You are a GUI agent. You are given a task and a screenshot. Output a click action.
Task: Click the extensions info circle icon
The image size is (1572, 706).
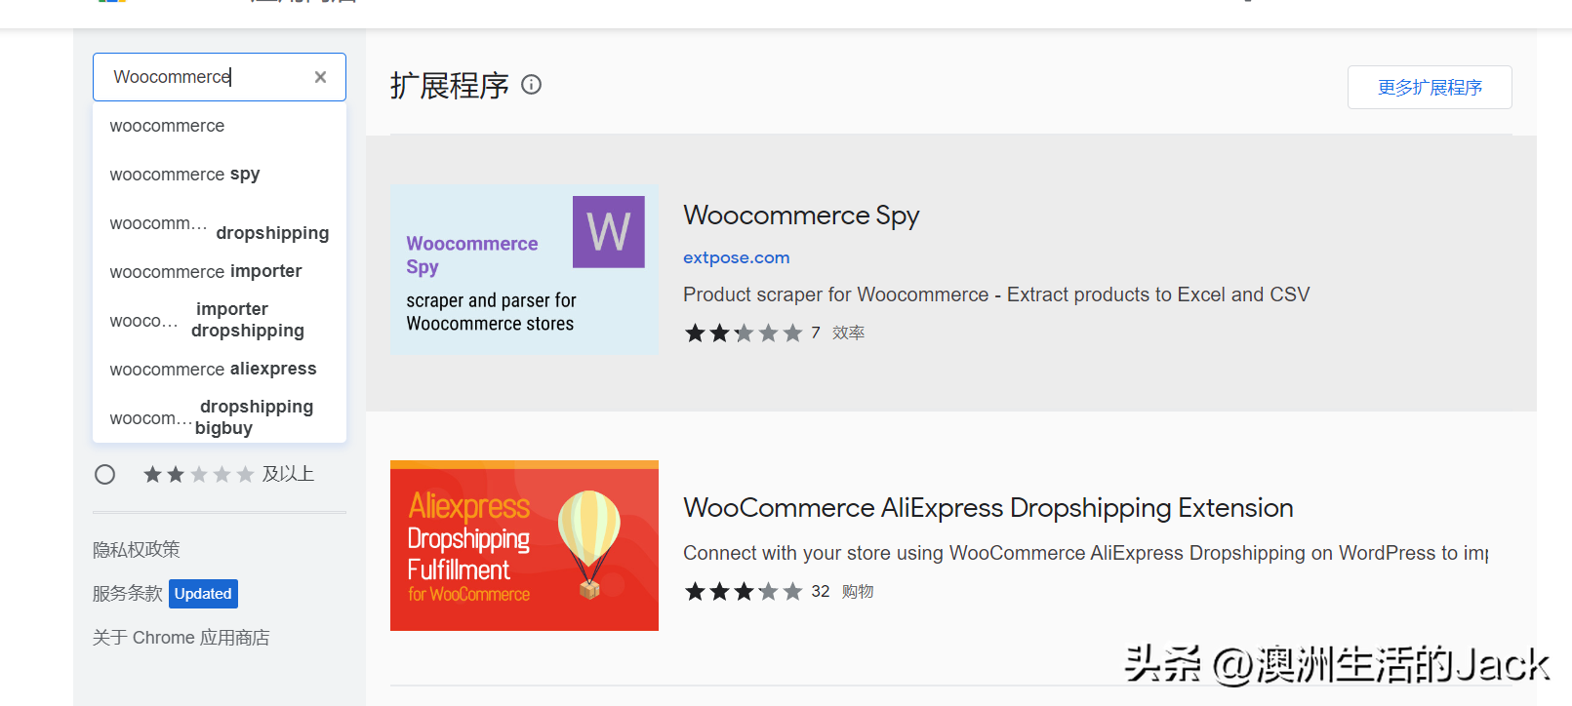pyautogui.click(x=532, y=85)
